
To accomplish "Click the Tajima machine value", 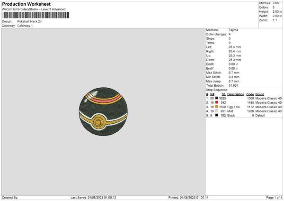I will pyautogui.click(x=233, y=29).
